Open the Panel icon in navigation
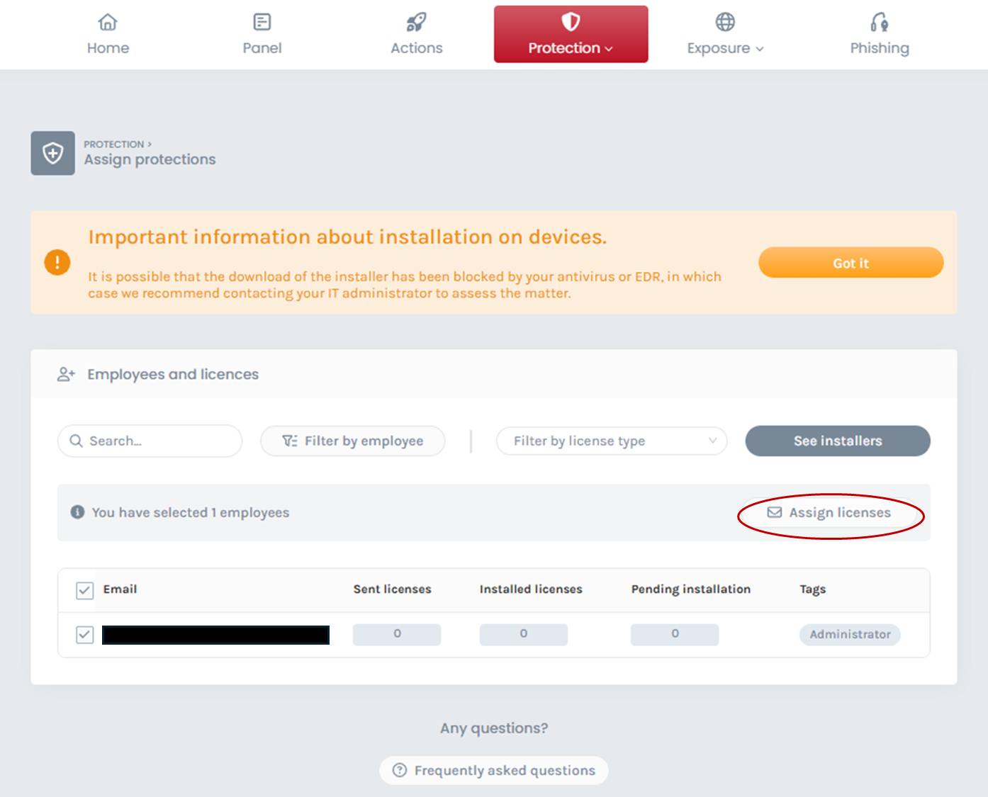The width and height of the screenshot is (988, 797). click(262, 23)
